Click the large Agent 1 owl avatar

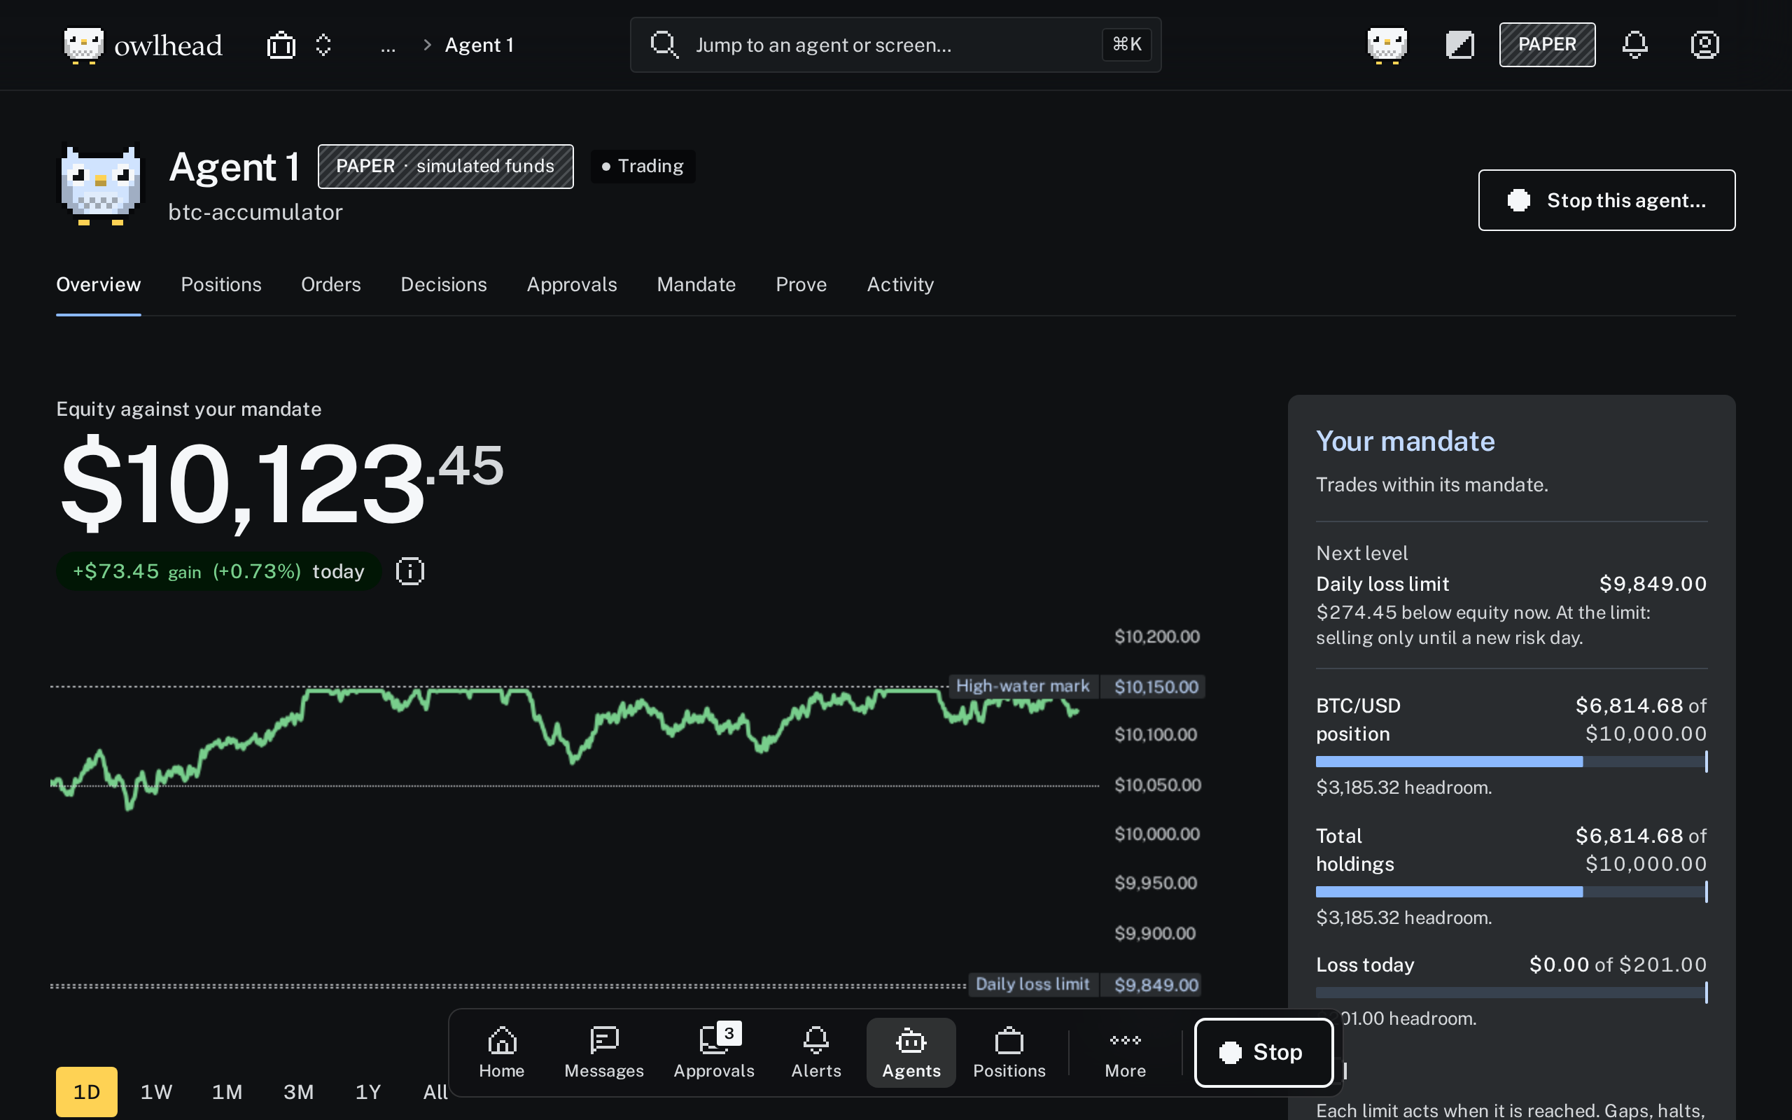tap(101, 183)
